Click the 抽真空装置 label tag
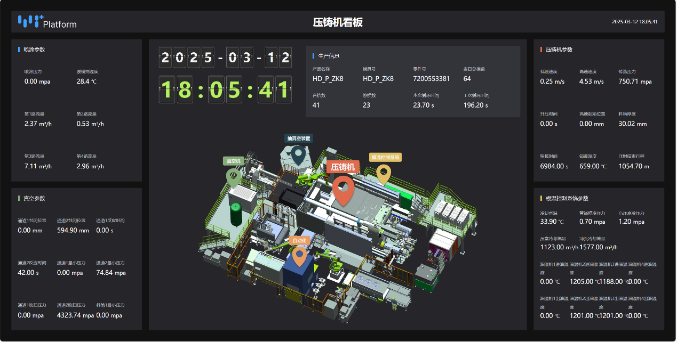The height and width of the screenshot is (342, 677). tap(298, 138)
